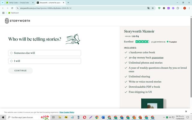Screen dimensions: 192x120
Task: Click the 'Downloadable PDF e-book' text
Action: pos(144,87)
